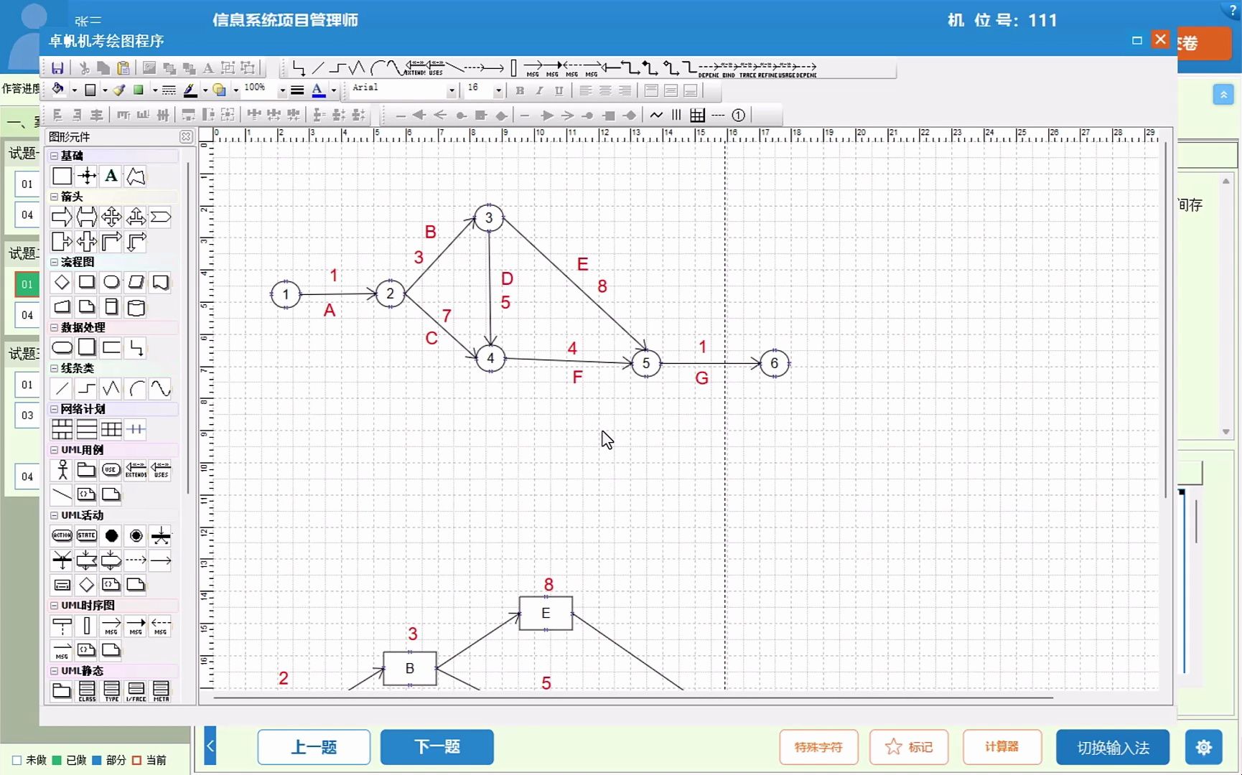
Task: Go to next question 下一题
Action: coord(436,747)
